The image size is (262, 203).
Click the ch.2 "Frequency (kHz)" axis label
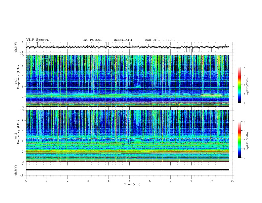[19, 132]
